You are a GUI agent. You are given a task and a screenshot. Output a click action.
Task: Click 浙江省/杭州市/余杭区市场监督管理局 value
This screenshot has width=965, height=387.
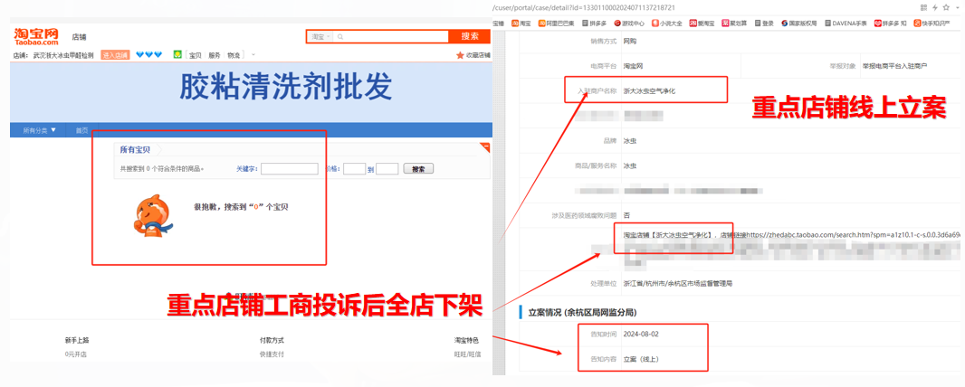[x=678, y=284]
